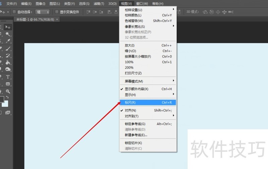This screenshot has height=169, width=268.
Task: Select the Brush tool
Action: pyautogui.click(x=8, y=49)
